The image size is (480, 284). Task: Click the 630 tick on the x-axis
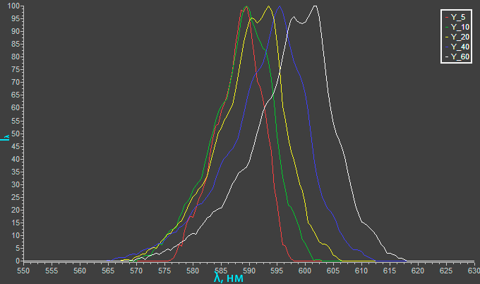click(x=472, y=269)
